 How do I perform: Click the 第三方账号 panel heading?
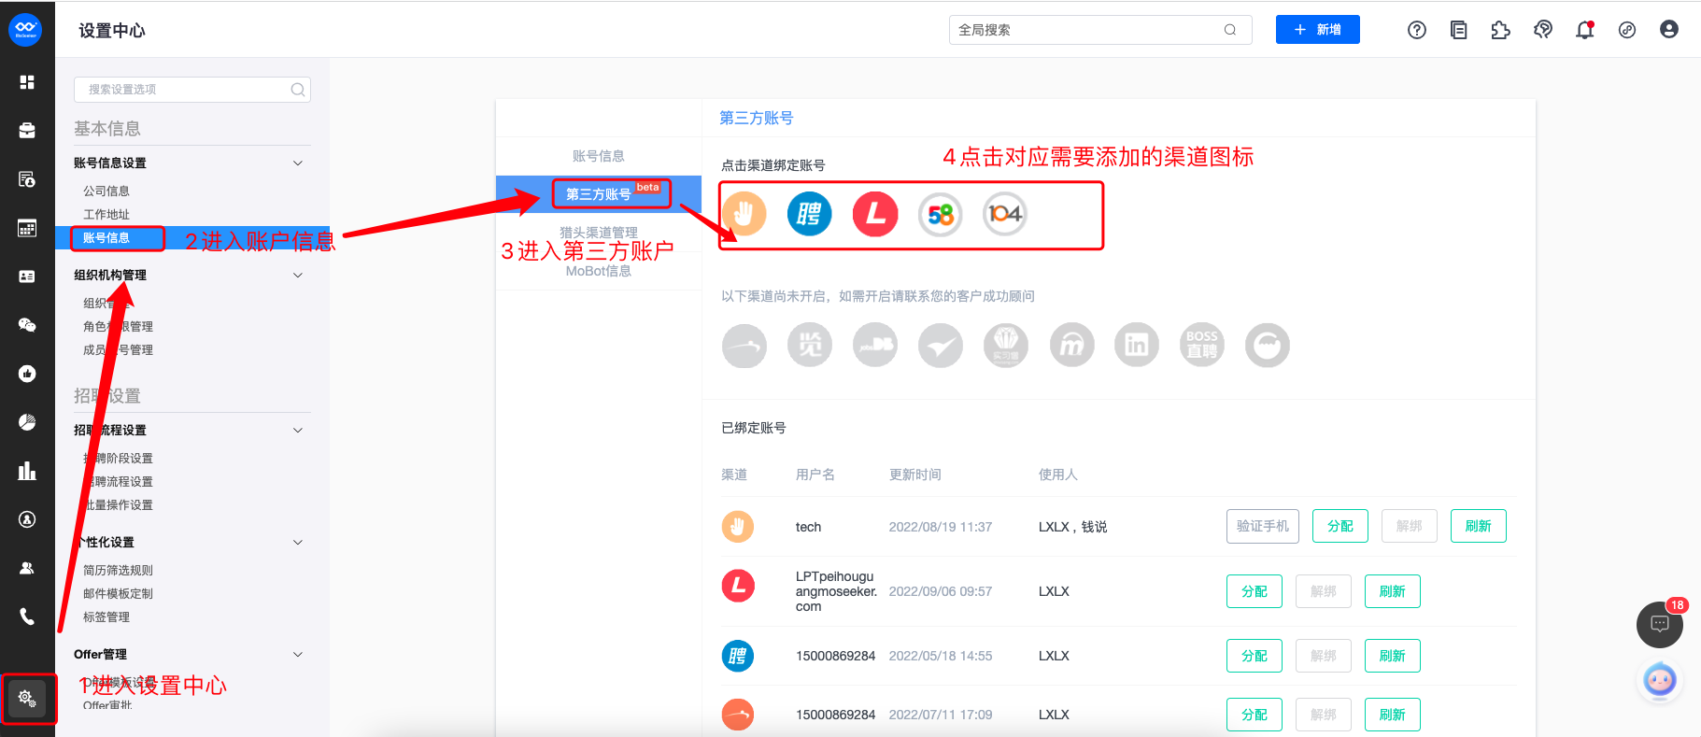coord(757,118)
